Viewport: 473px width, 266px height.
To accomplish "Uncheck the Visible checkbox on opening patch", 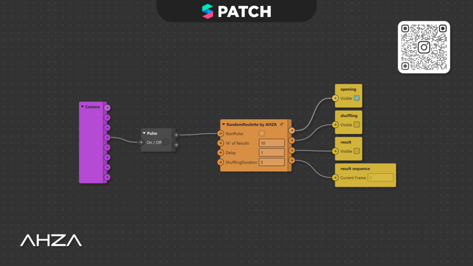I will 357,98.
